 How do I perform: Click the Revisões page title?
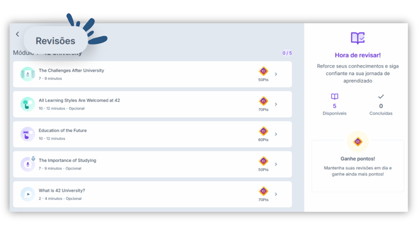(55, 41)
